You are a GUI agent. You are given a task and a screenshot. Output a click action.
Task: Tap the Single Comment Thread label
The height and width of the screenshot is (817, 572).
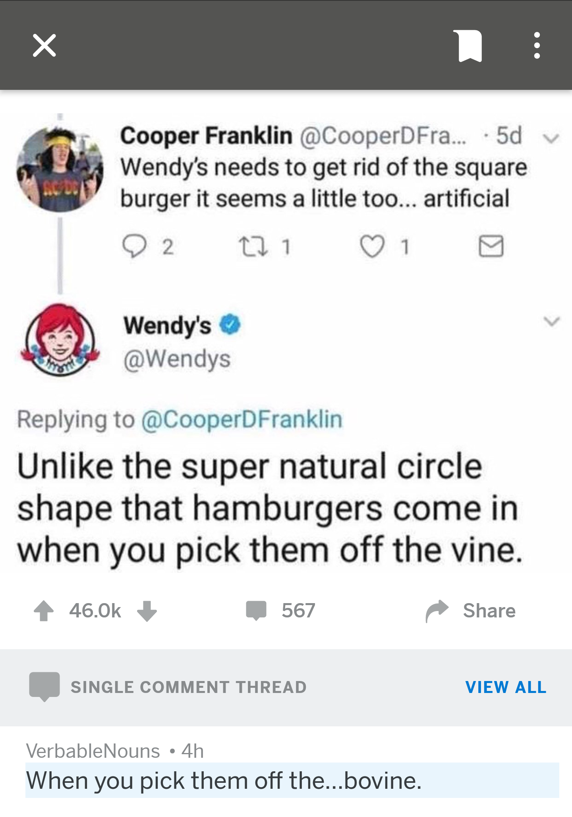[x=188, y=687]
